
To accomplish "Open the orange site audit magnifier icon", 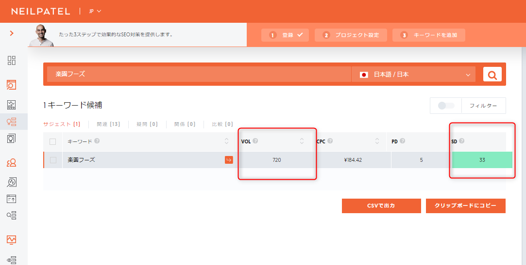I will coord(11,85).
